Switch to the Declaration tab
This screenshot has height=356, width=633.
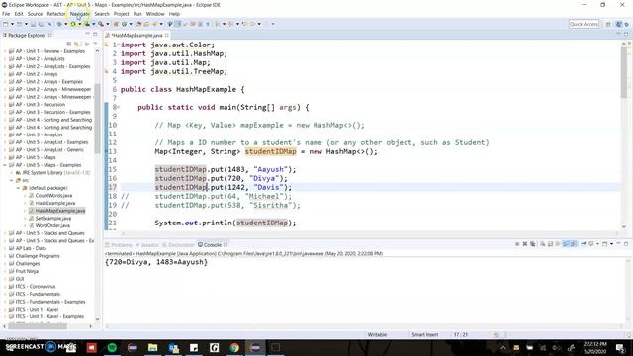pyautogui.click(x=178, y=245)
